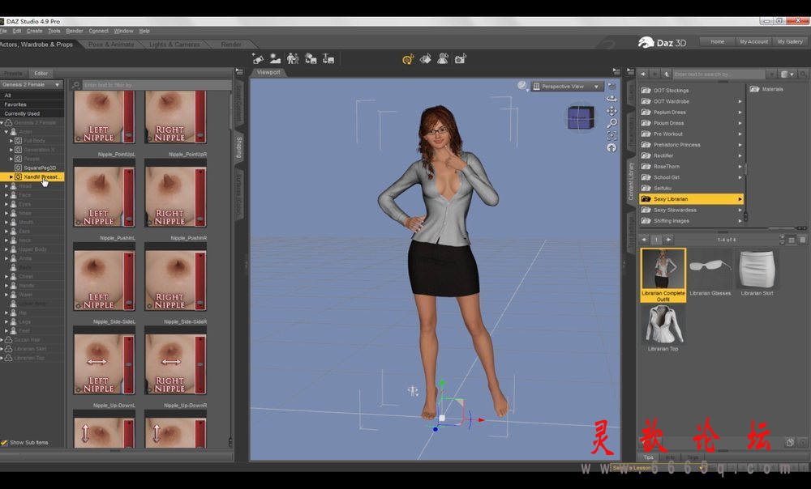Viewport: 811px width, 489px height.
Task: Select the Librarian Top thumbnail
Action: tap(663, 329)
